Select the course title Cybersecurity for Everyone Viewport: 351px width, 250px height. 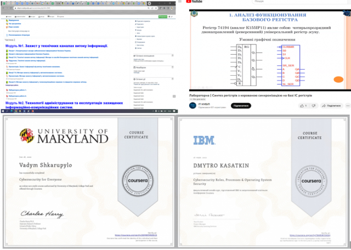pos(40,179)
